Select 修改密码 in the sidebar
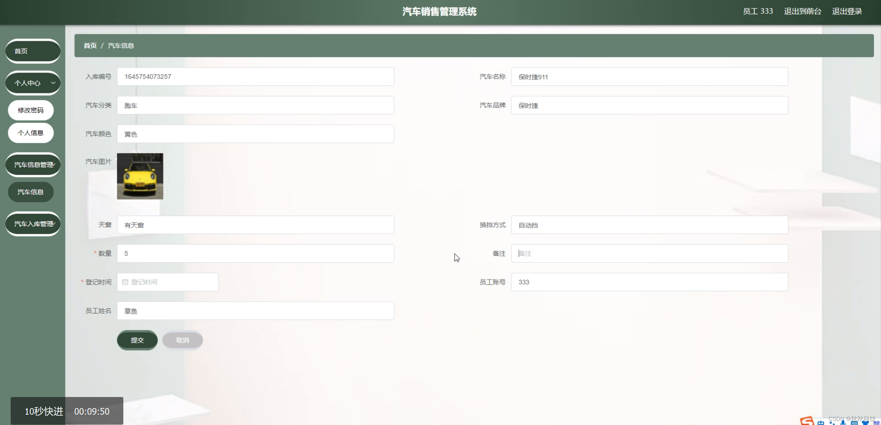Image resolution: width=881 pixels, height=425 pixels. pyautogui.click(x=31, y=110)
